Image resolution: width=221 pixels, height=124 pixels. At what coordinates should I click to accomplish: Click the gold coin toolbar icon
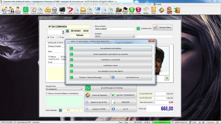pyautogui.click(x=162, y=10)
